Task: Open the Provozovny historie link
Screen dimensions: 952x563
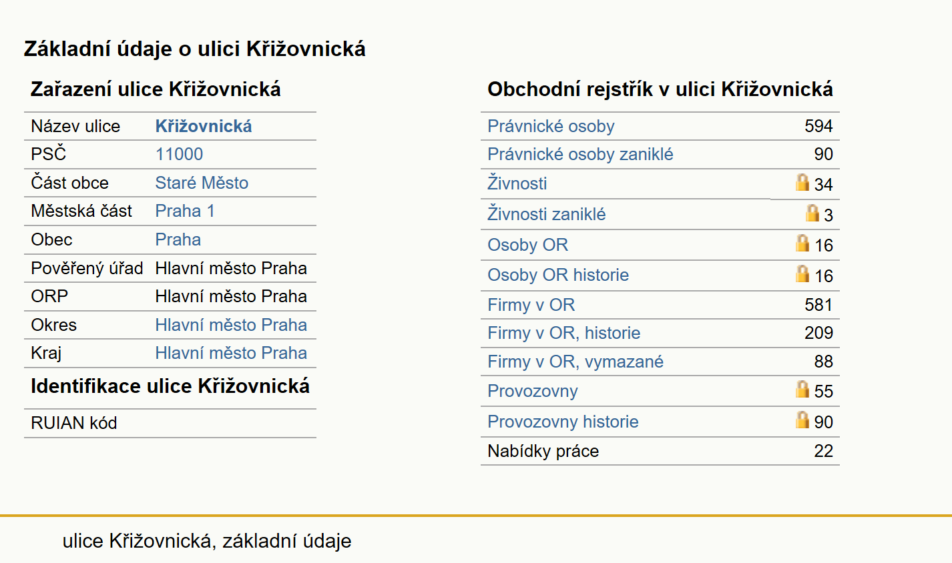Action: 563,422
